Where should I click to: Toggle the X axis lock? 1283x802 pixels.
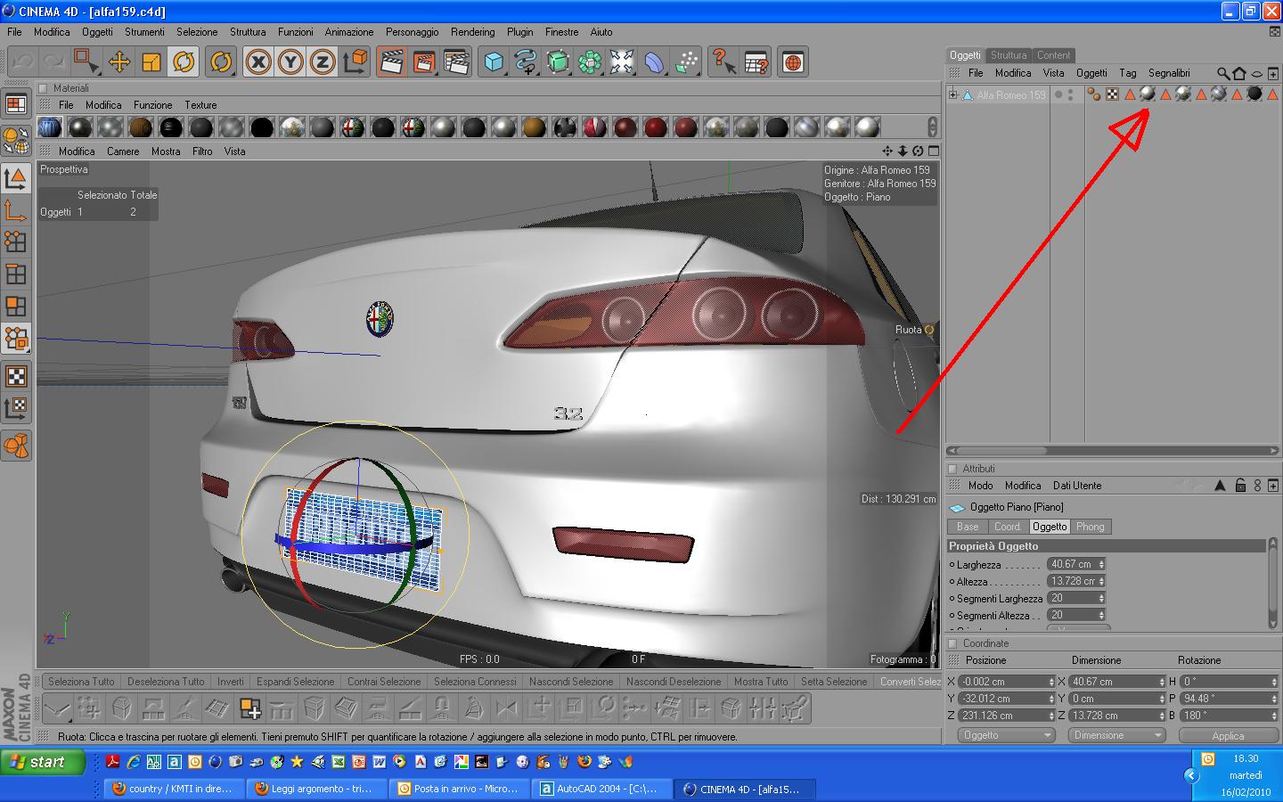258,61
